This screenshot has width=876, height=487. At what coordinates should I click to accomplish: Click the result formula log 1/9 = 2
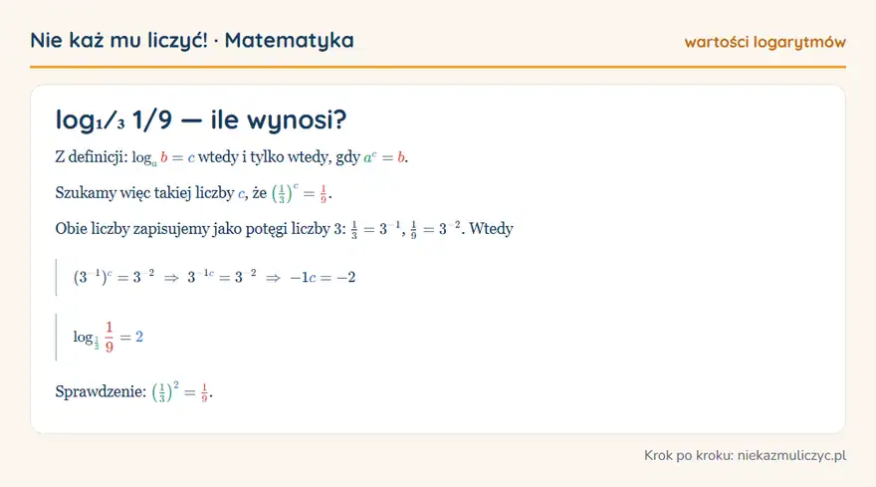tap(108, 337)
